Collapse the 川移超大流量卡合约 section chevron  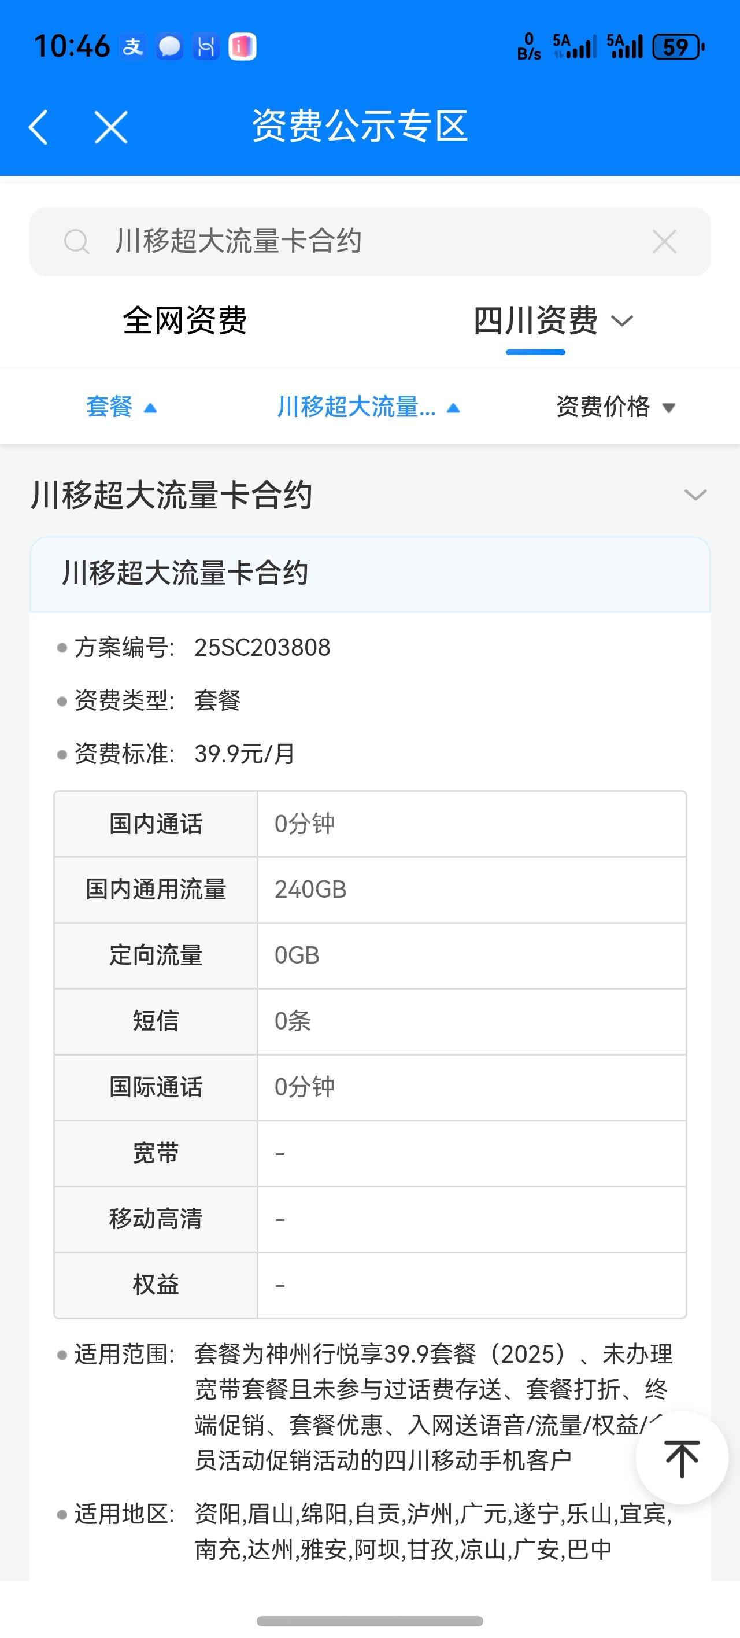click(x=695, y=495)
